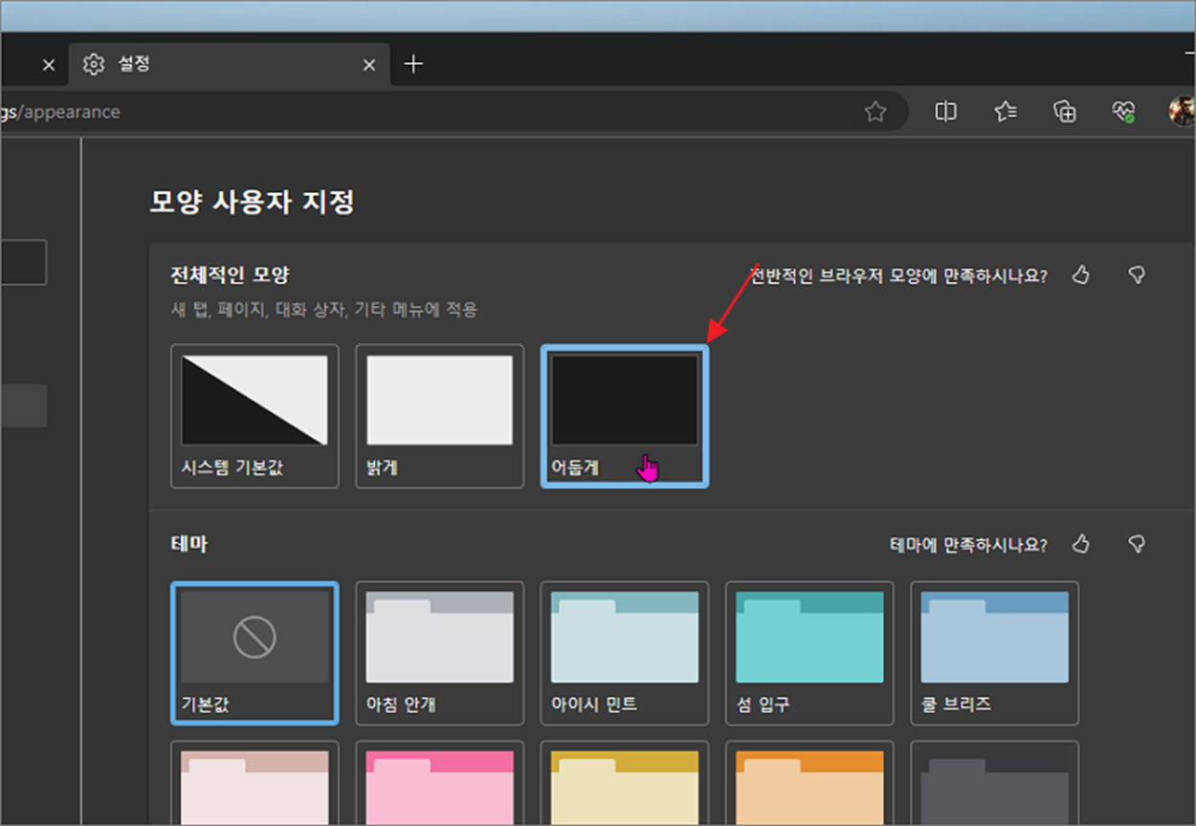
Task: Select the 어둡게 appearance
Action: pyautogui.click(x=625, y=416)
